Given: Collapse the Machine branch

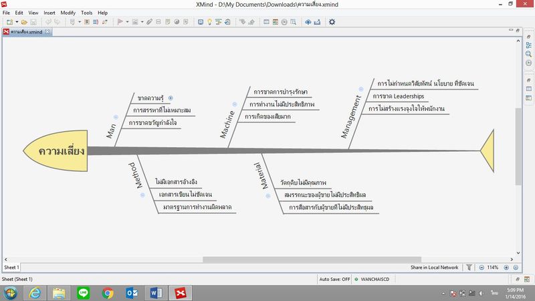Looking at the screenshot, I should pyautogui.click(x=235, y=104).
